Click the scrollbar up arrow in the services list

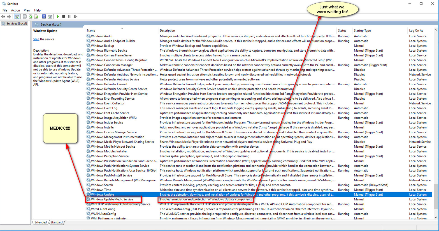pos(435,30)
